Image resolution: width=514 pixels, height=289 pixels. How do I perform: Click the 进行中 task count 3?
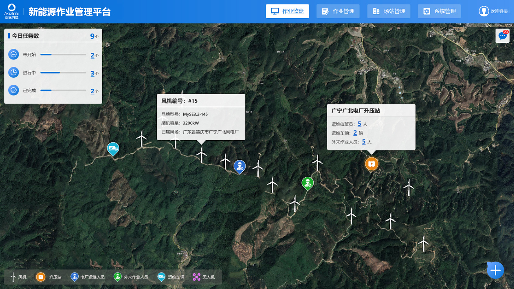point(92,73)
